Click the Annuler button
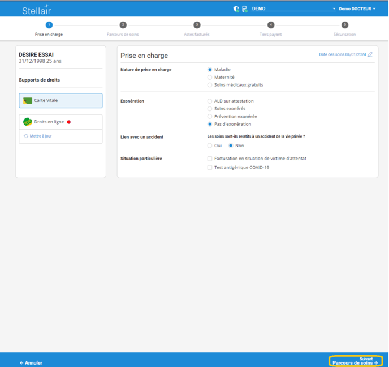This screenshot has width=389, height=367. point(31,362)
